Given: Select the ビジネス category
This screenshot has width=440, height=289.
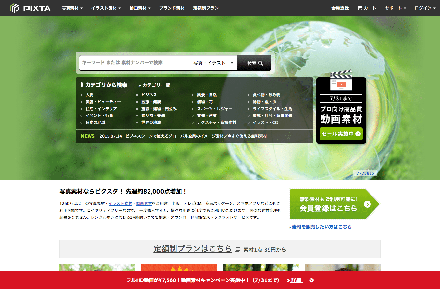Looking at the screenshot, I should pos(149,95).
